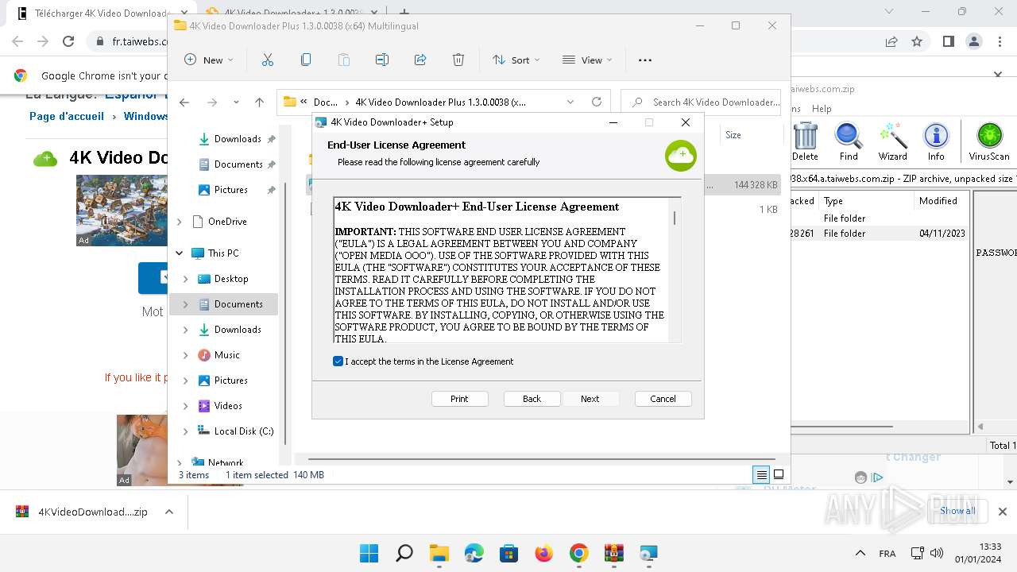Open the Sort dropdown in File Explorer
Image resolution: width=1017 pixels, height=572 pixels.
click(516, 60)
